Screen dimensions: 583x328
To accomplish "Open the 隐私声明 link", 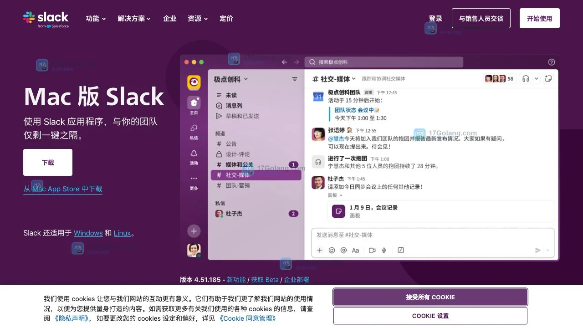I will tap(73, 318).
